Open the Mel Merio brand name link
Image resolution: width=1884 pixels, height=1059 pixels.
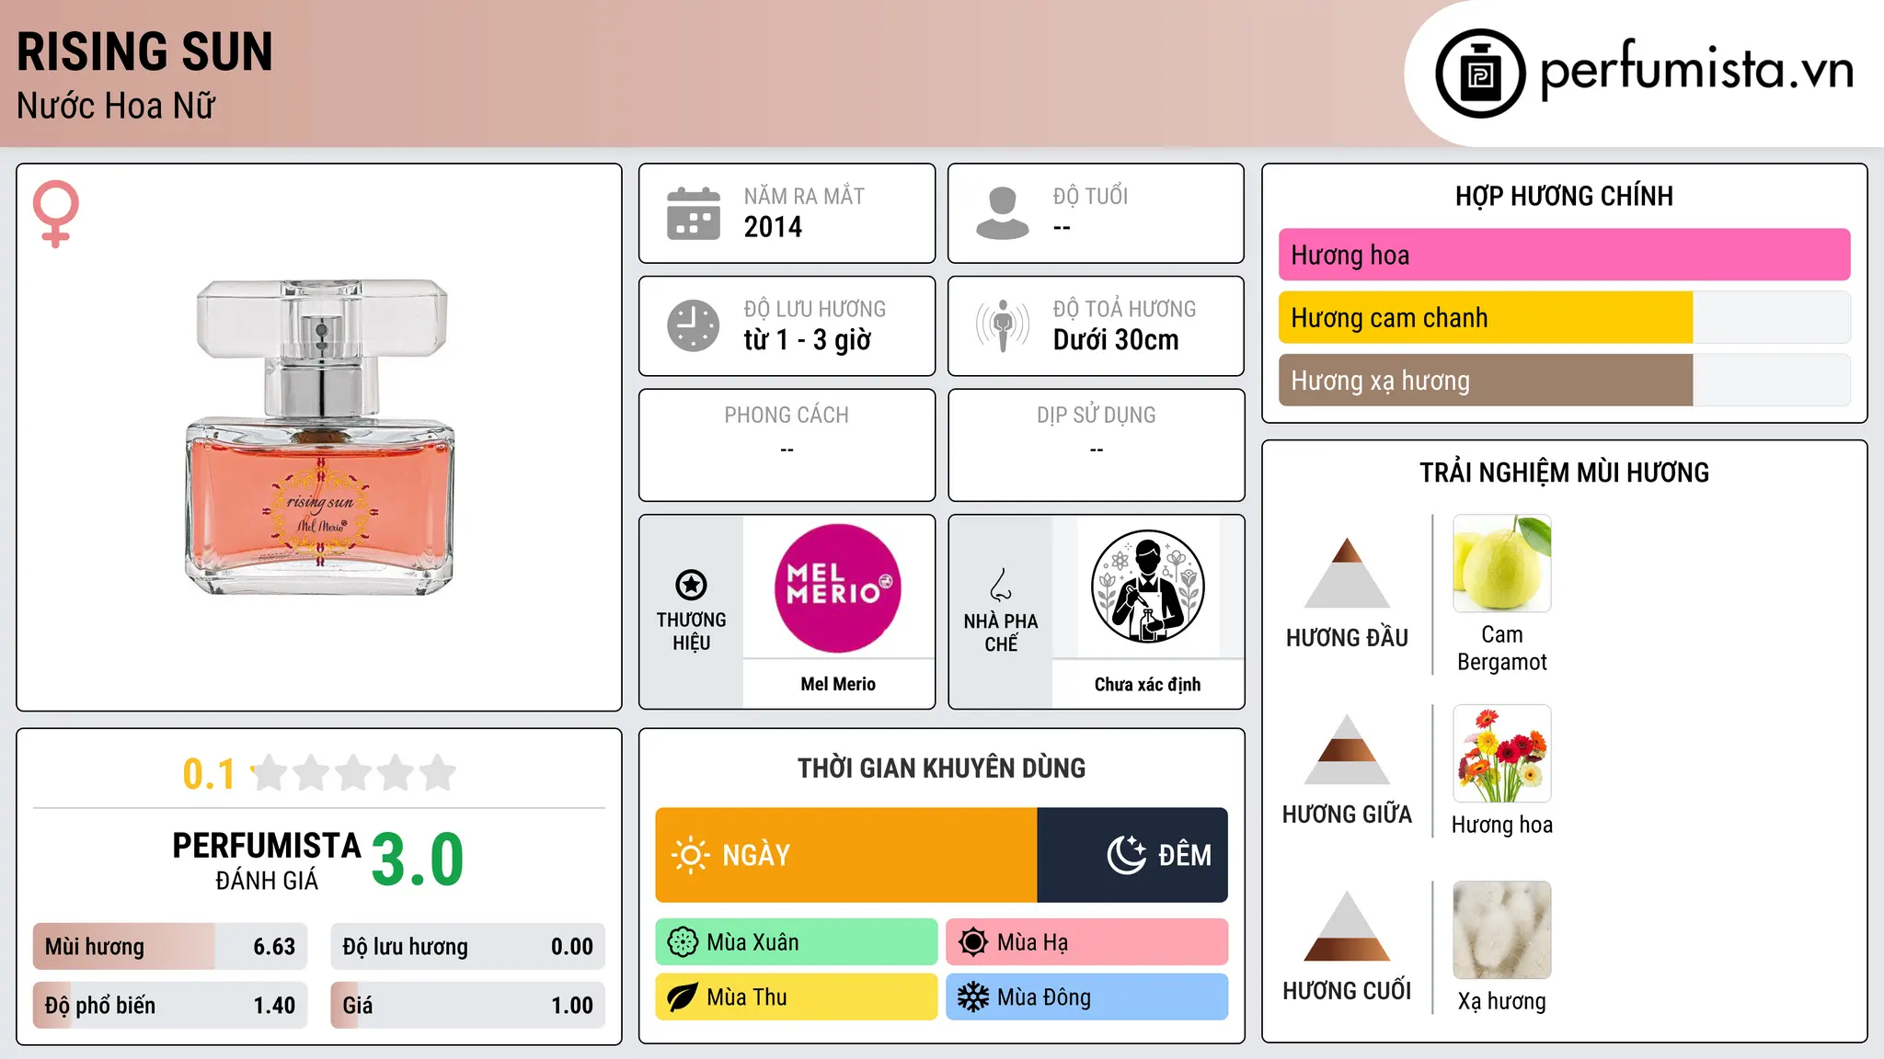click(x=838, y=684)
